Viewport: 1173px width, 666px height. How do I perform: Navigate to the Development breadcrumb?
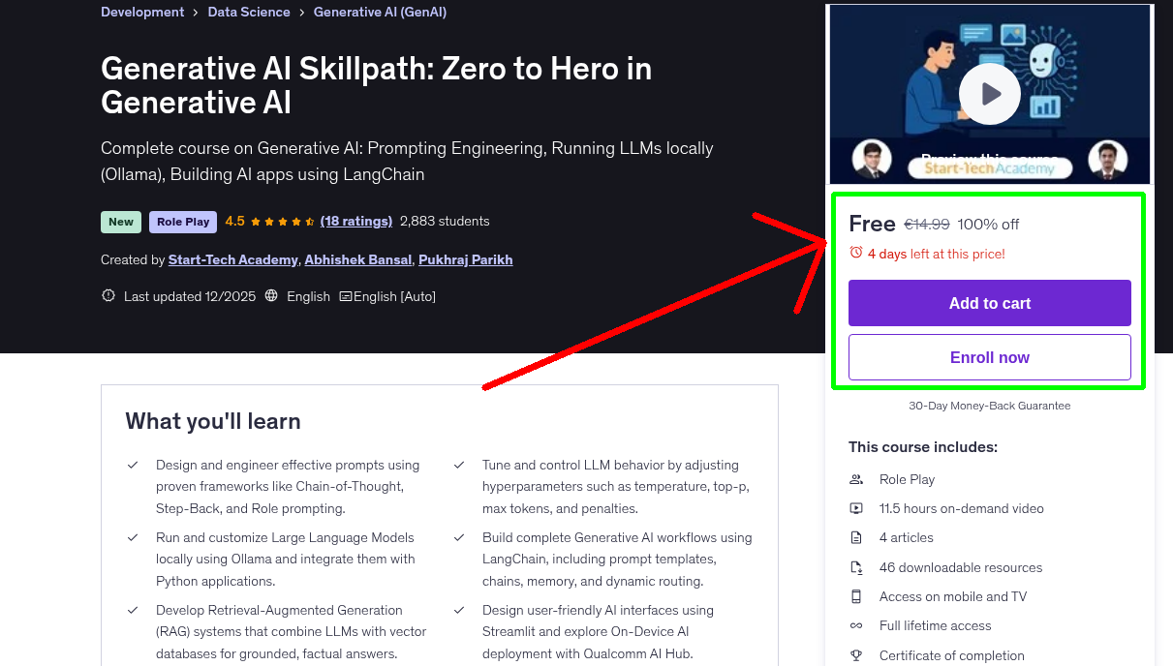141,12
